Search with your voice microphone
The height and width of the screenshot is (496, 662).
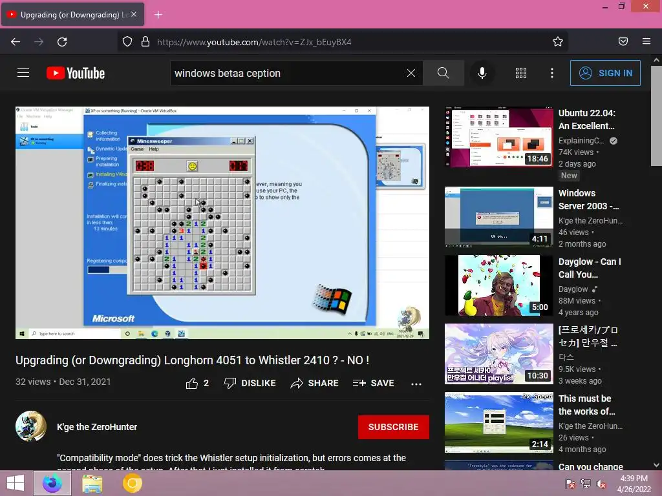482,73
